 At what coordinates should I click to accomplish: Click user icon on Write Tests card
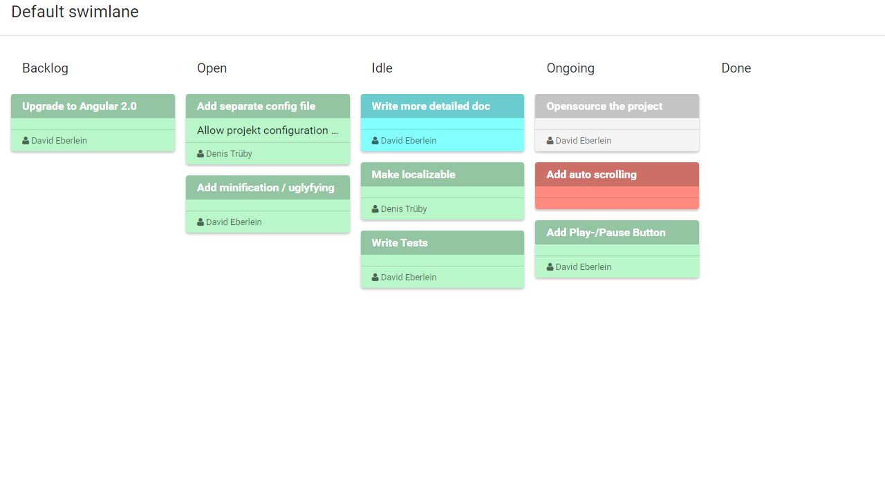tap(375, 277)
